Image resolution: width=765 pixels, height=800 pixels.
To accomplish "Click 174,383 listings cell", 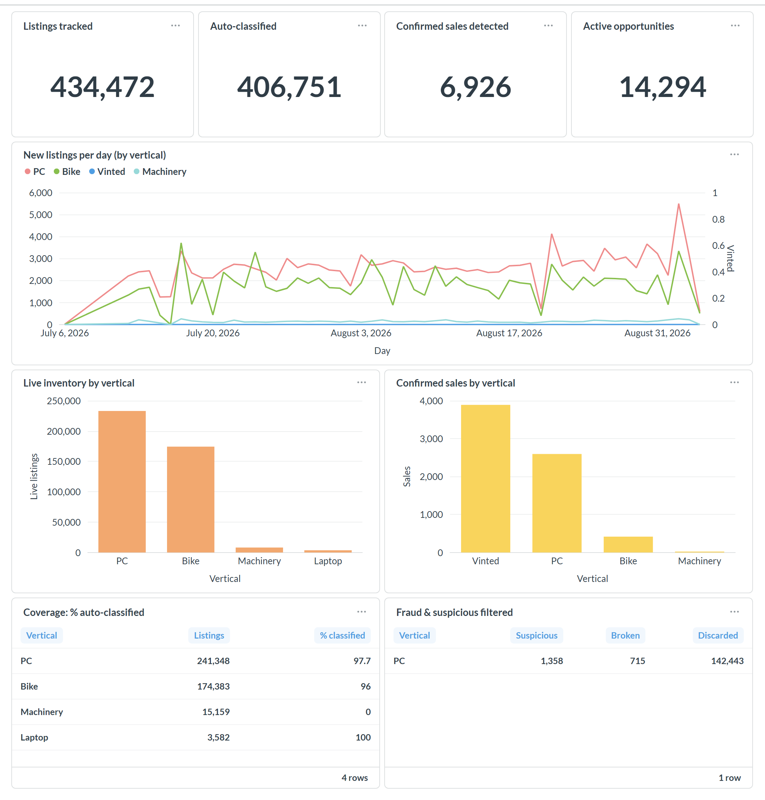I will pos(213,687).
